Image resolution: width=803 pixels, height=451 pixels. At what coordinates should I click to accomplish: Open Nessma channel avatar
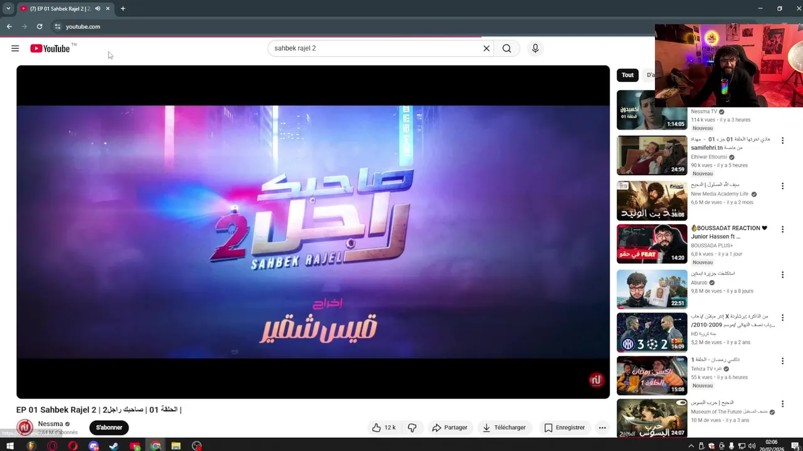24,428
